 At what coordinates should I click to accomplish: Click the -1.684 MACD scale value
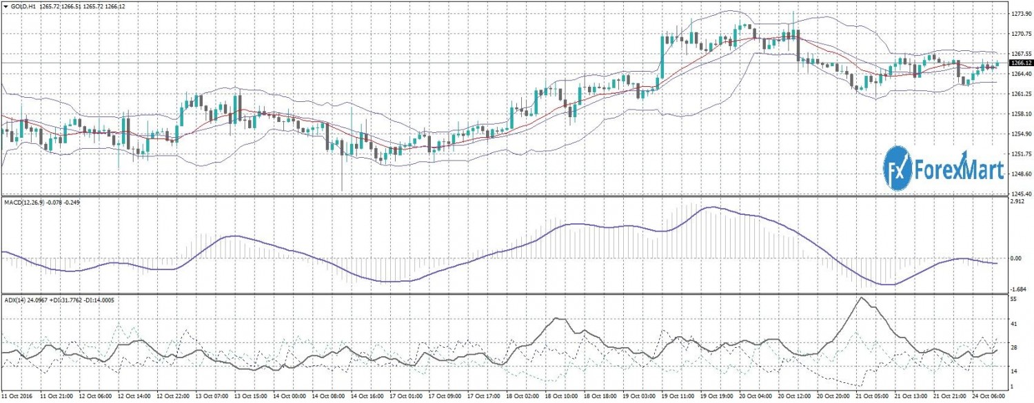point(1019,290)
